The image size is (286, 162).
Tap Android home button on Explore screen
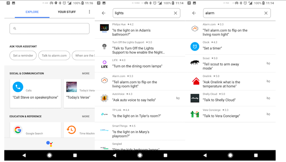click(49, 155)
